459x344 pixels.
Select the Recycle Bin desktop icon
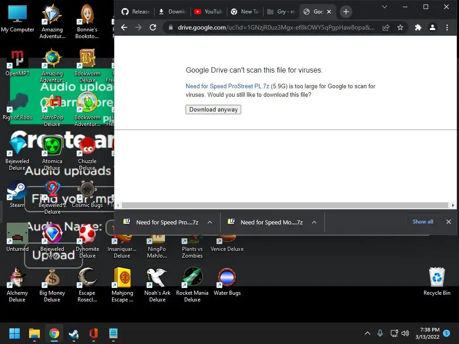(437, 282)
